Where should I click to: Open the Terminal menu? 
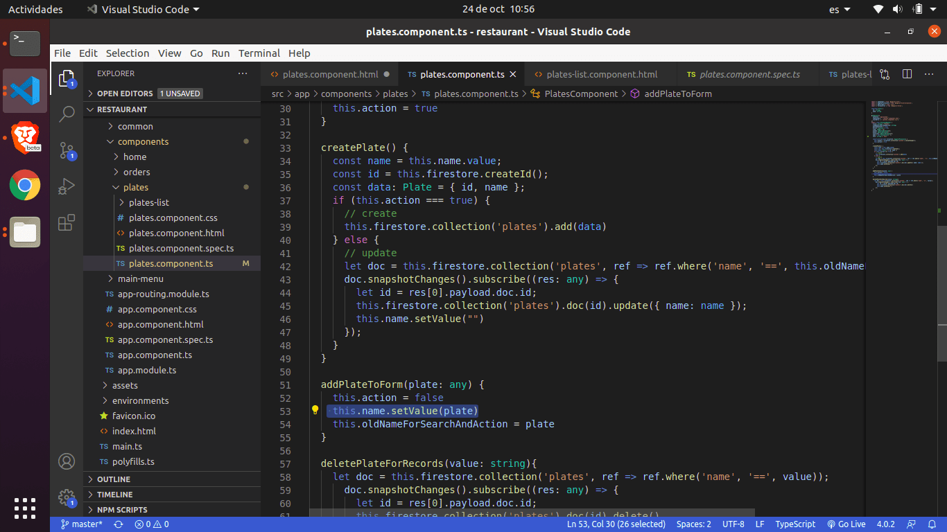click(x=259, y=53)
